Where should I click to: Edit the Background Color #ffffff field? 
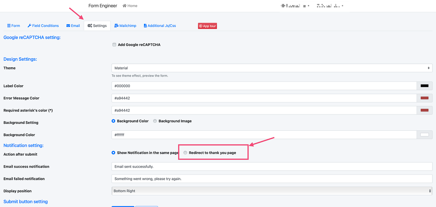click(x=264, y=135)
